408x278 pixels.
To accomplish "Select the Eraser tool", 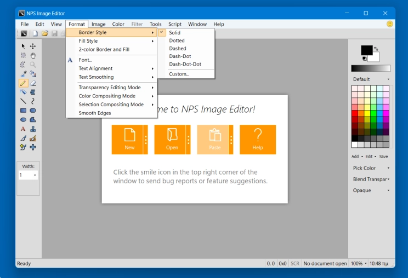I will pyautogui.click(x=33, y=83).
